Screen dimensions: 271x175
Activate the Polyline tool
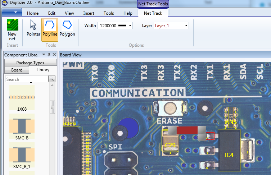[50, 30]
